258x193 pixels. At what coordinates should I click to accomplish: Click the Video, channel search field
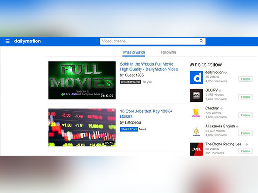(x=148, y=42)
